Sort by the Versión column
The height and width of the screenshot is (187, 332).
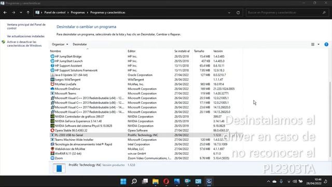tap(218, 51)
